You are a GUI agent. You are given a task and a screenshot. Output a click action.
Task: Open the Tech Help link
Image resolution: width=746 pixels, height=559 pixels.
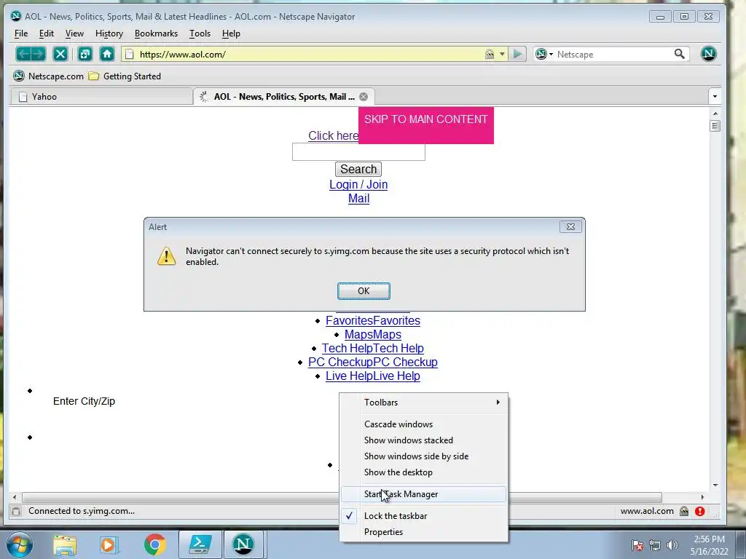pos(373,349)
